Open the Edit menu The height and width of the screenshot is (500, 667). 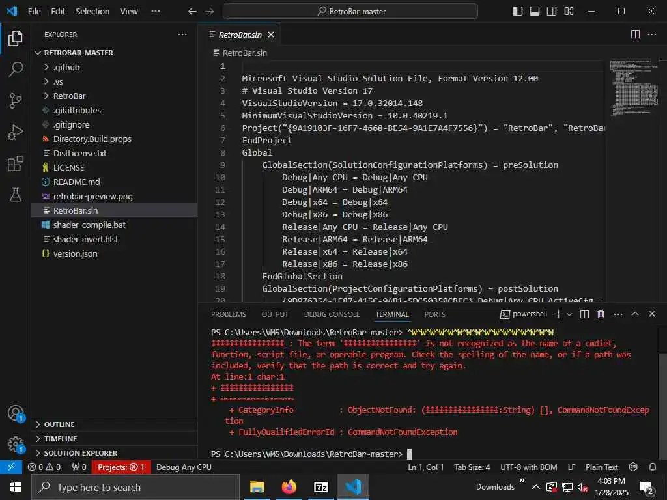pos(58,12)
